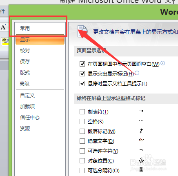The width and height of the screenshot is (178, 176).
Task: Click the text highlight color icon in Word ribbon
Action: pos(5,42)
